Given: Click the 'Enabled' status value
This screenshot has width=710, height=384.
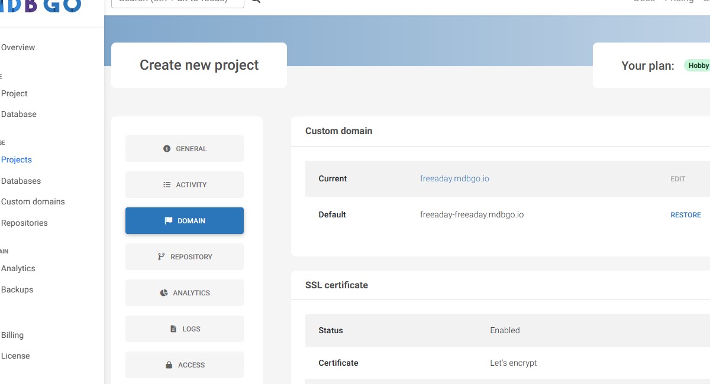Looking at the screenshot, I should [x=505, y=330].
